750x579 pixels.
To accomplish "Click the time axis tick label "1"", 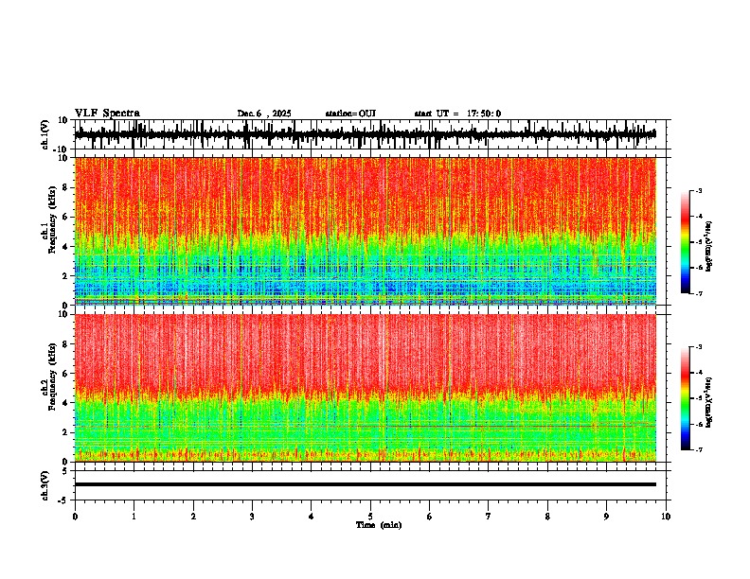I will (x=134, y=517).
